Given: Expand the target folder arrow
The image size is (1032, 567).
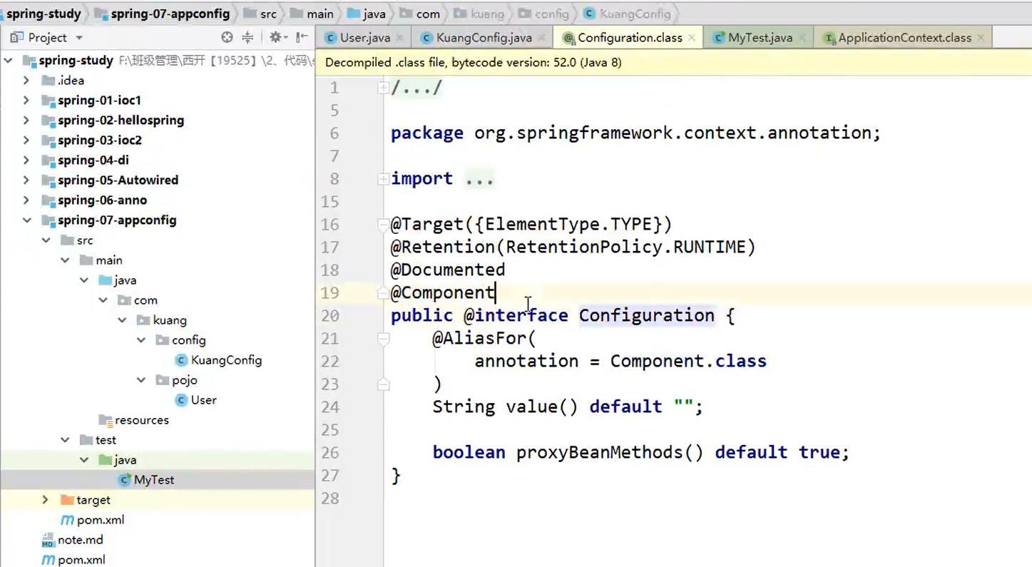Looking at the screenshot, I should 46,500.
